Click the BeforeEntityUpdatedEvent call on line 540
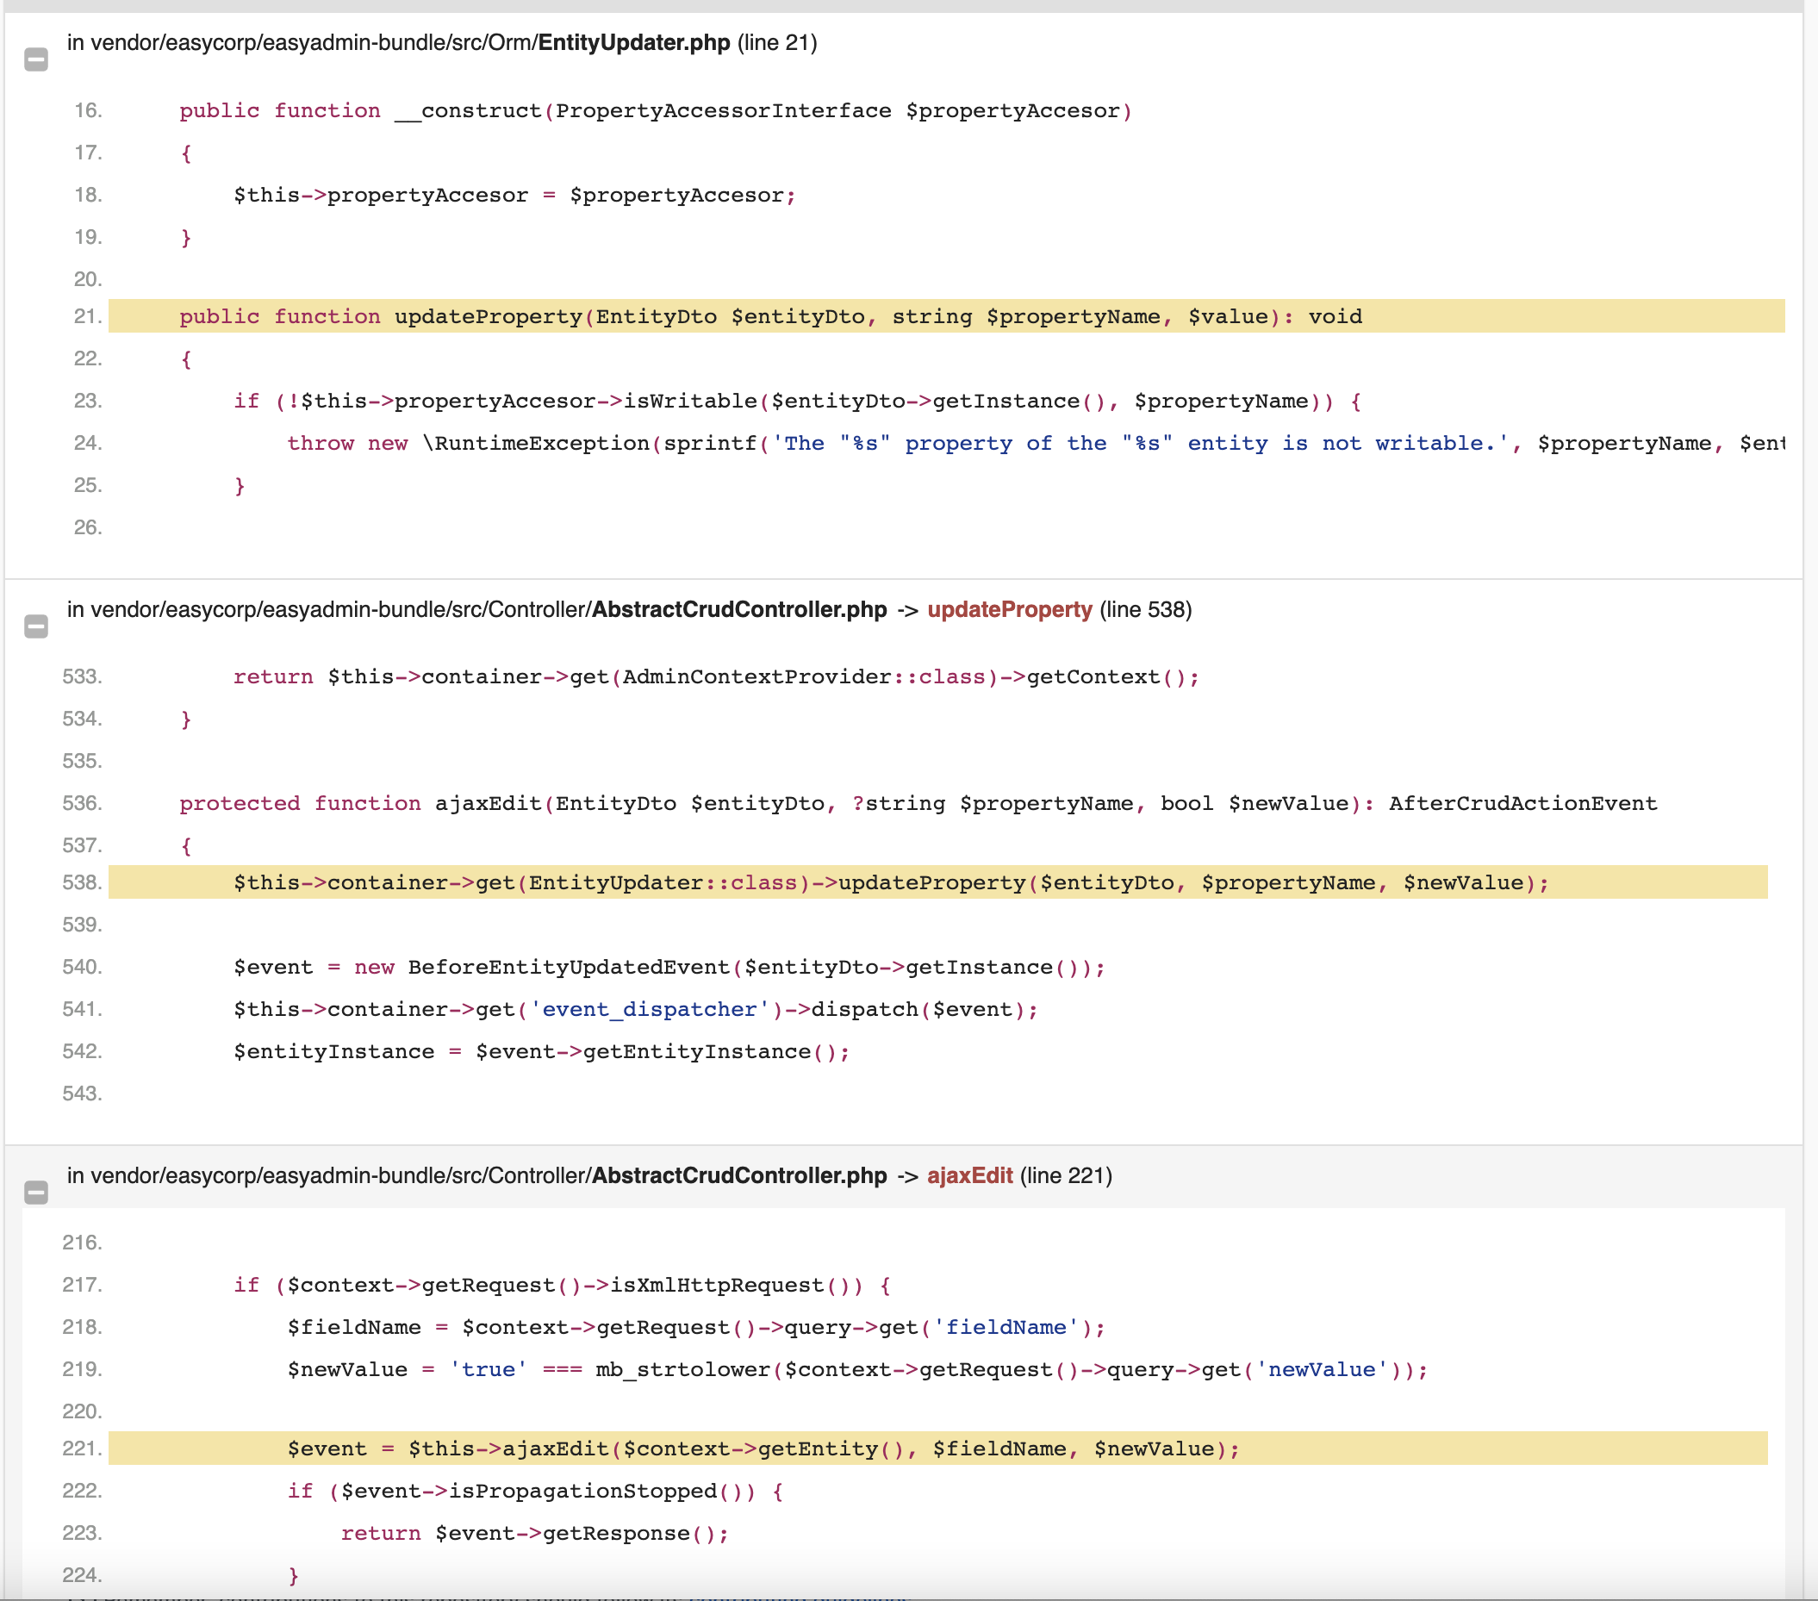 coord(565,967)
